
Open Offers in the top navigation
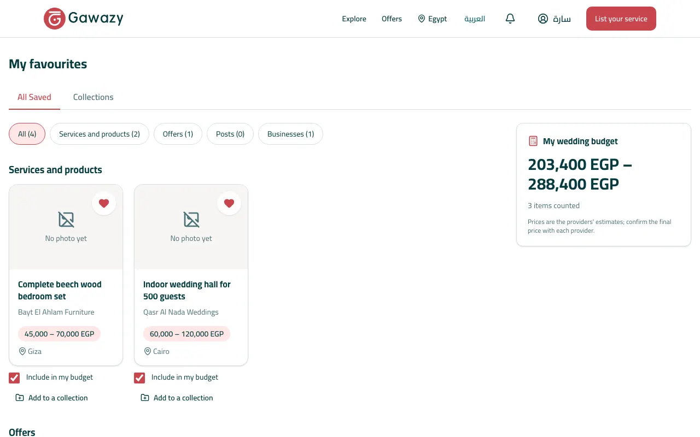tap(392, 19)
